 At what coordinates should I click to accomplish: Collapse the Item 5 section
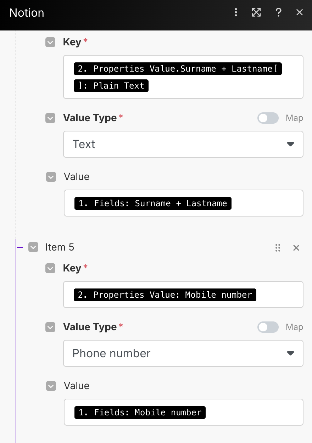(33, 247)
